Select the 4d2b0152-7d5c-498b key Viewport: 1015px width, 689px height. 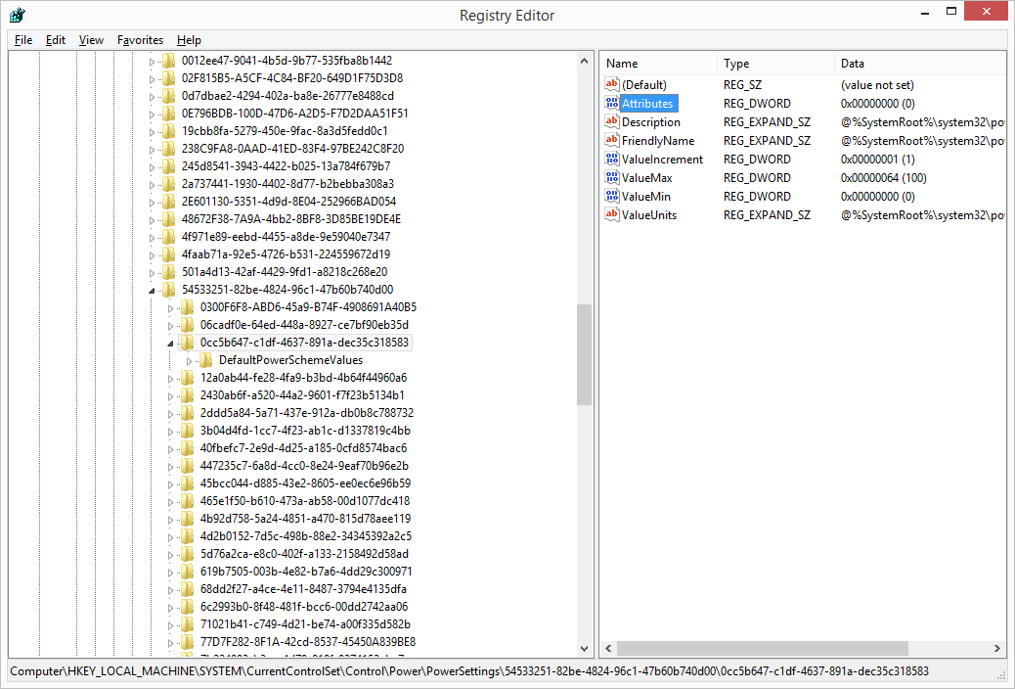305,536
